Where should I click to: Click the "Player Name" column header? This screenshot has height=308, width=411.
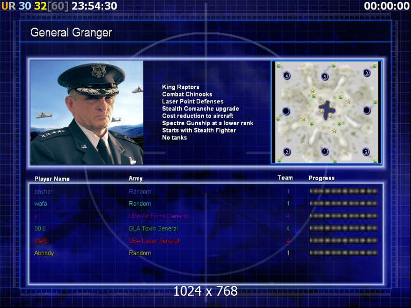[52, 179]
